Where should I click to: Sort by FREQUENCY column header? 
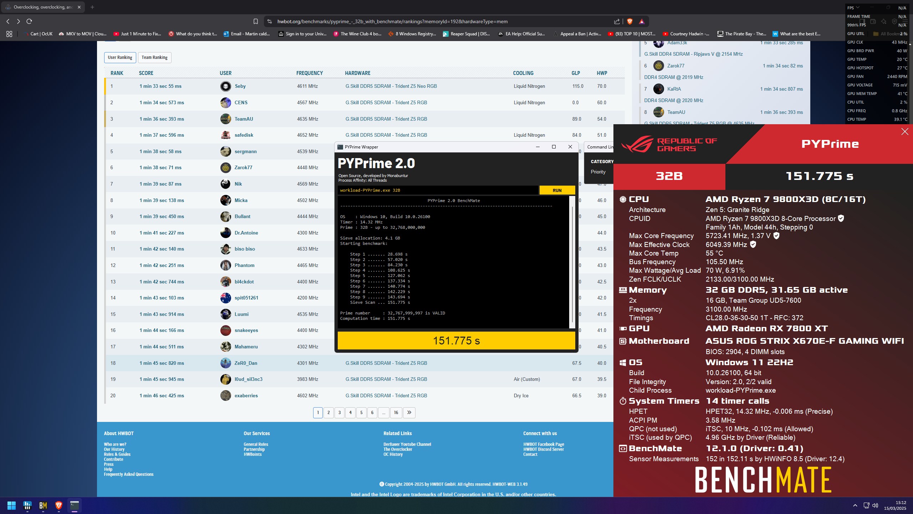point(309,73)
